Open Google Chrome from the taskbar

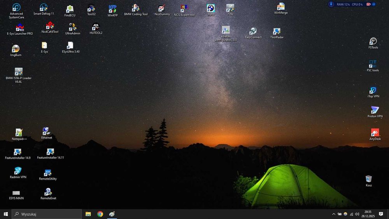click(x=100, y=214)
